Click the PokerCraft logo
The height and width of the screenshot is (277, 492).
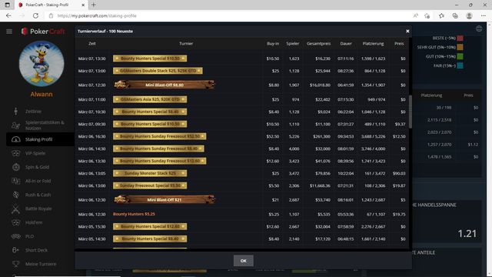pyautogui.click(x=43, y=32)
